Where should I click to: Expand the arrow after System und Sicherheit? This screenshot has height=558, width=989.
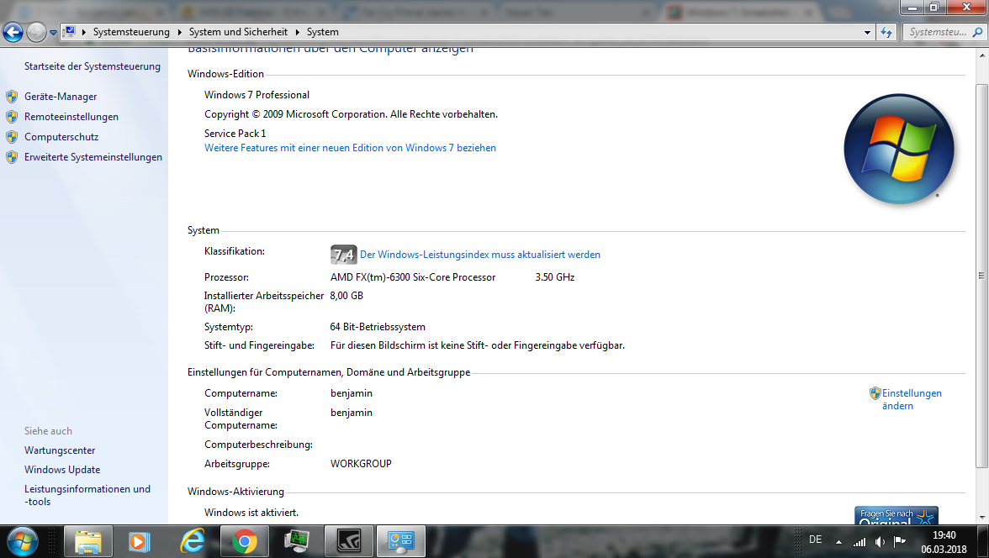coord(297,32)
